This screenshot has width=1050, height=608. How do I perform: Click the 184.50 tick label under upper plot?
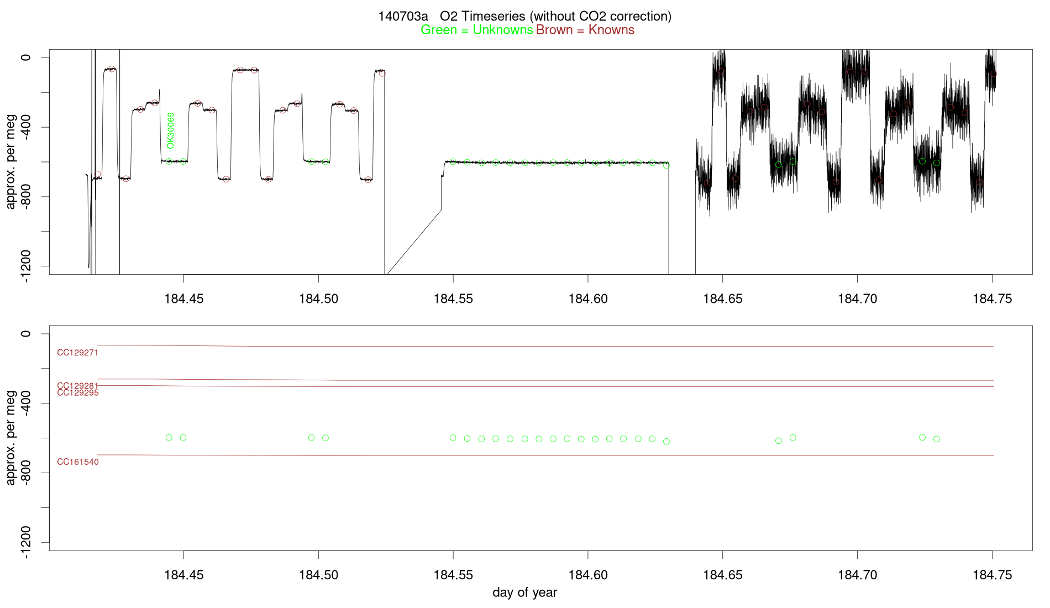[318, 299]
